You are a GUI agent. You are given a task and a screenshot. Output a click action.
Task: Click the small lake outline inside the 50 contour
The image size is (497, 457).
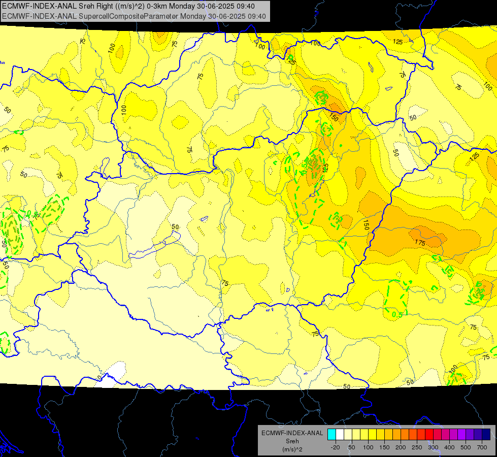204,219
